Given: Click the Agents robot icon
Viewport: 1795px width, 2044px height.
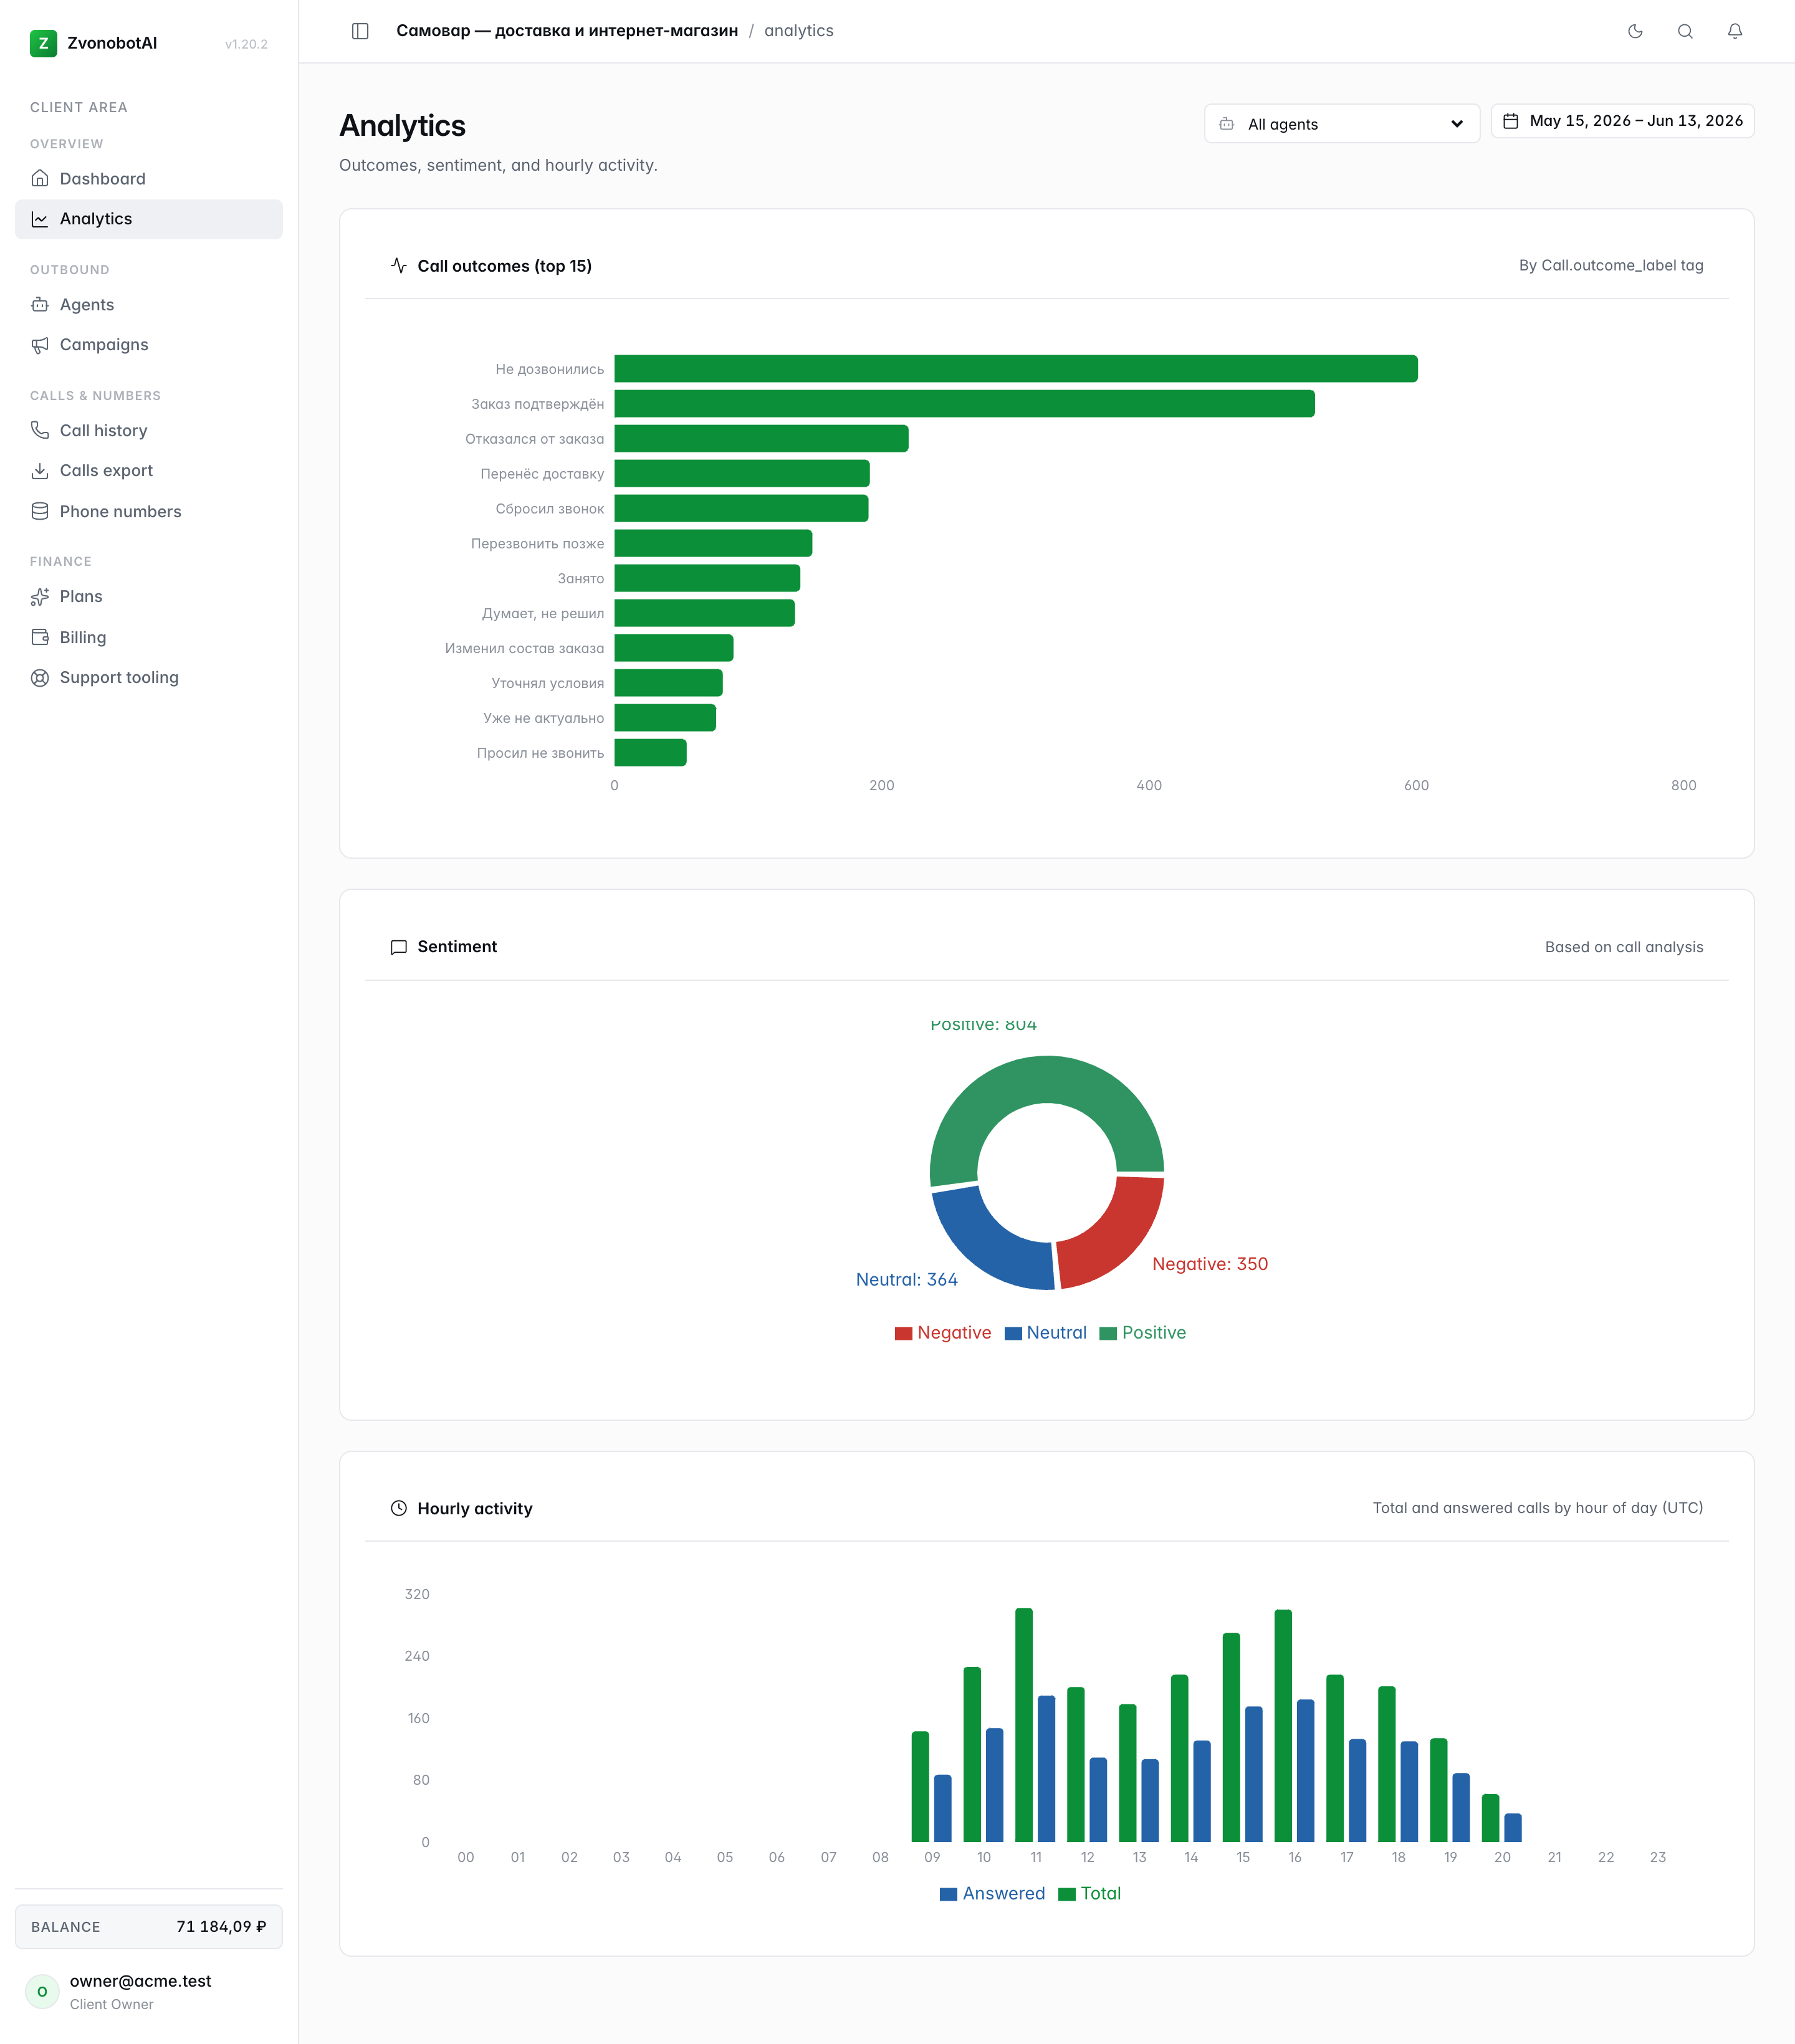Looking at the screenshot, I should (40, 304).
